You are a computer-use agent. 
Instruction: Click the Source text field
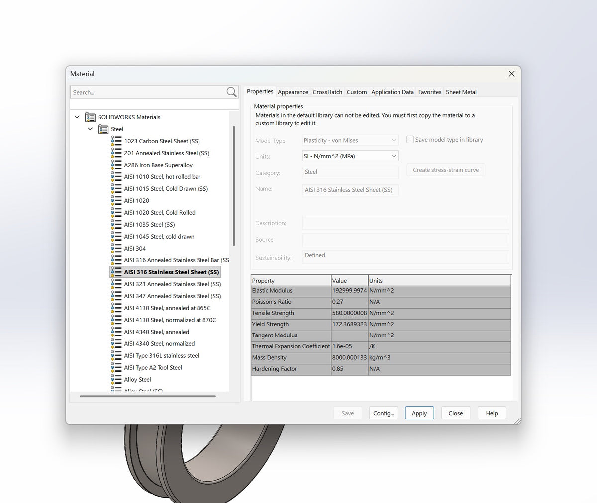405,240
